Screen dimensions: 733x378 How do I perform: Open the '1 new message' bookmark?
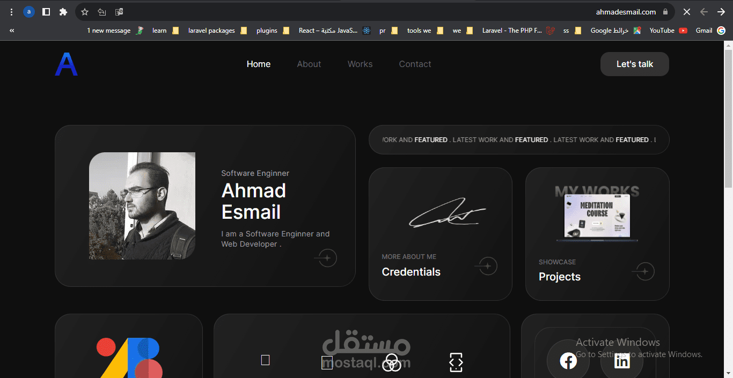(x=115, y=31)
